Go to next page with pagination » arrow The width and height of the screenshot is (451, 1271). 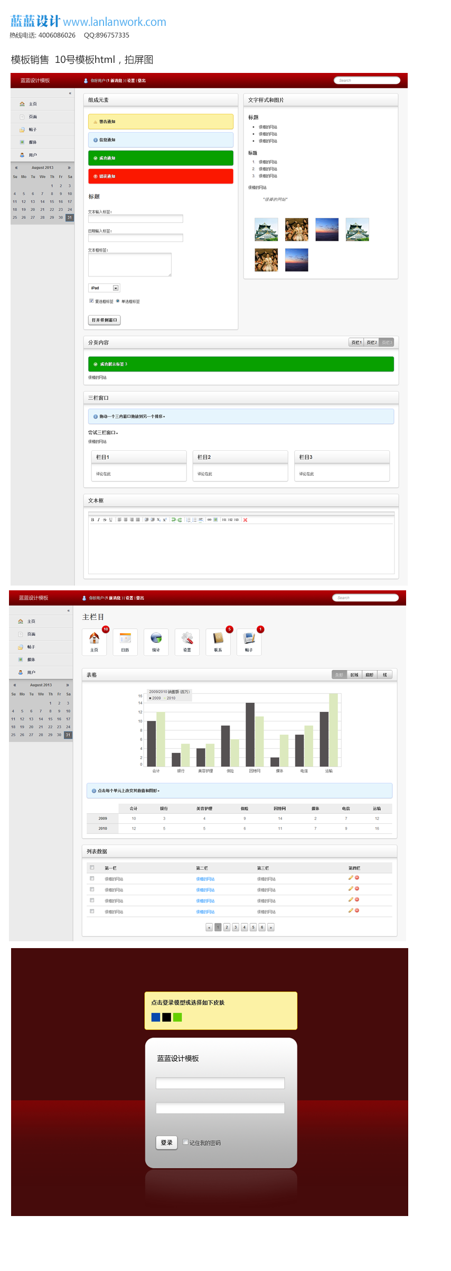point(271,927)
